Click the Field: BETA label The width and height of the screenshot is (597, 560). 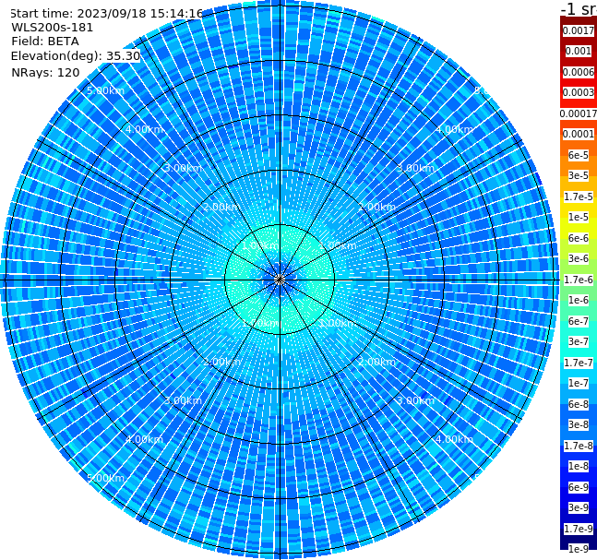(x=45, y=42)
